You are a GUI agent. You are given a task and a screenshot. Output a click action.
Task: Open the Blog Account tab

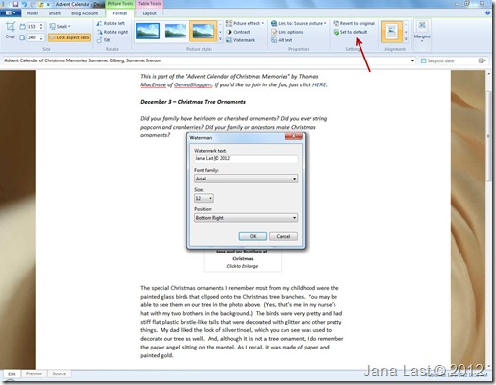(x=85, y=13)
